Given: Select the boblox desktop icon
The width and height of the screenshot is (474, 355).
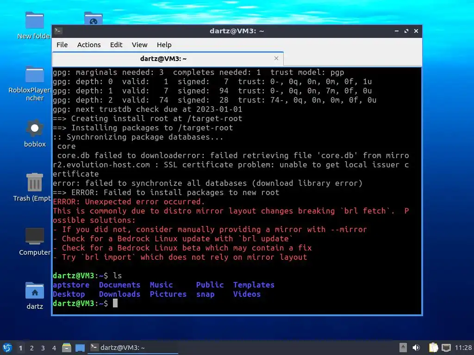Looking at the screenshot, I should tap(35, 134).
